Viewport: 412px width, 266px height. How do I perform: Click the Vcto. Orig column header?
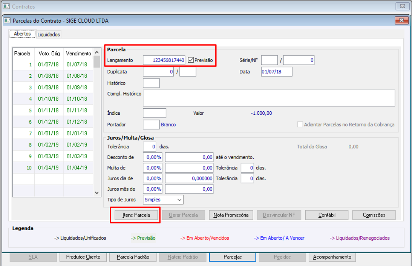[x=49, y=54]
